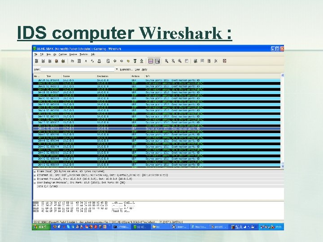This screenshot has height=242, width=323.
Task: Sort by the Protocol column header
Action: (138, 76)
